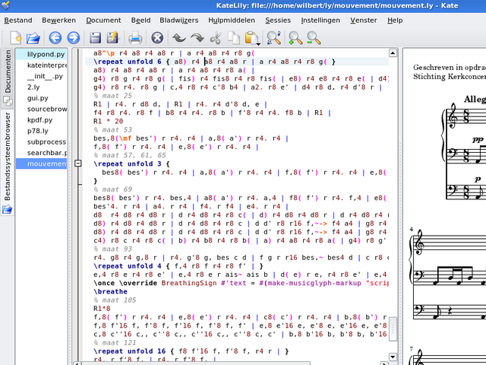Paste with the clipboard icon
This screenshot has width=486, height=365.
click(251, 38)
